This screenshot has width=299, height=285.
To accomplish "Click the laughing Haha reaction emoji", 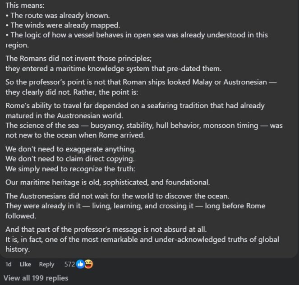I will click(88, 264).
